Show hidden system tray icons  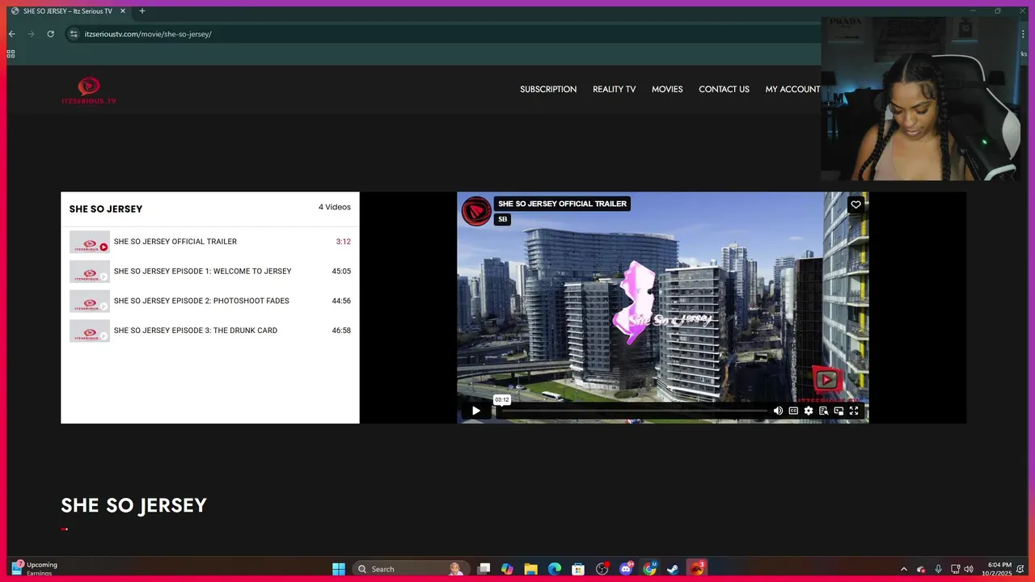click(904, 569)
